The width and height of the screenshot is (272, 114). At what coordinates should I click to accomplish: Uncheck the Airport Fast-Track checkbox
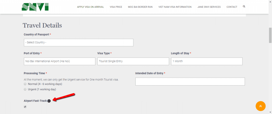(25, 107)
